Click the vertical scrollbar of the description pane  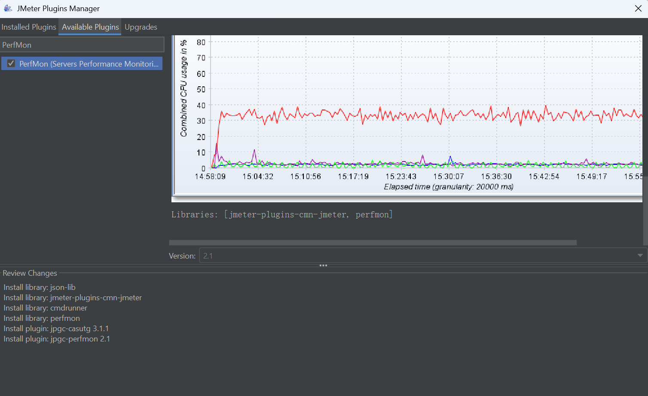pos(645,210)
